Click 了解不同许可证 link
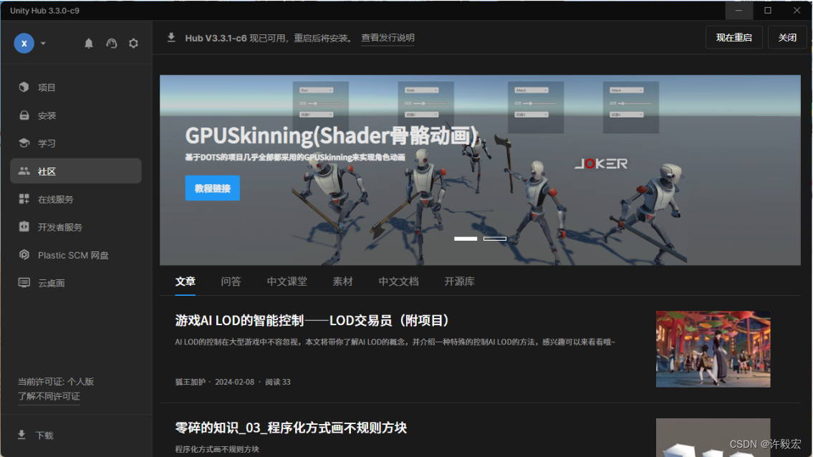This screenshot has width=813, height=457. tap(49, 396)
